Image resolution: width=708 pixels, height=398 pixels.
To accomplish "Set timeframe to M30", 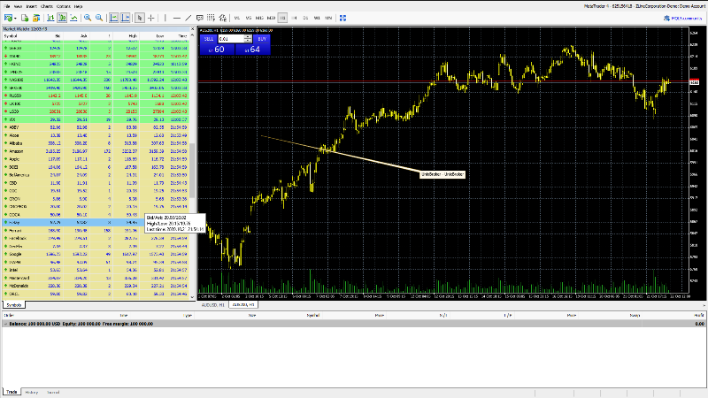I will tap(271, 18).
